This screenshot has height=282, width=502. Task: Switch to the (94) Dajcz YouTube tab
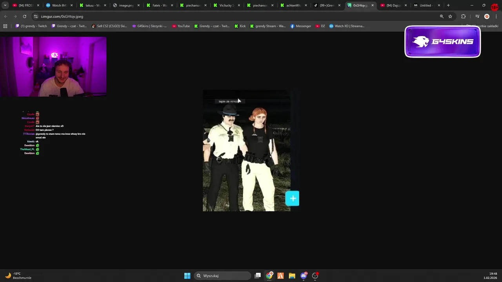pyautogui.click(x=394, y=5)
